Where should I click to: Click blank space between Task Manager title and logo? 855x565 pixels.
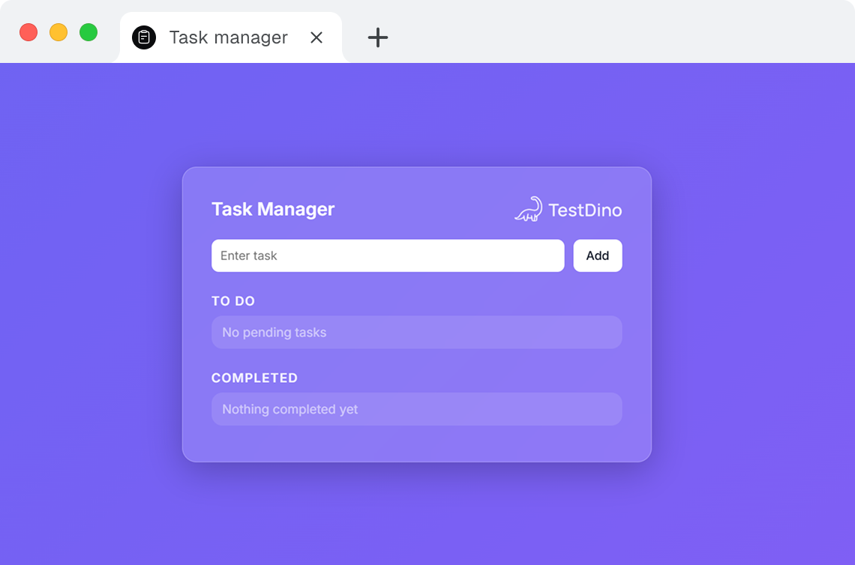tap(424, 210)
